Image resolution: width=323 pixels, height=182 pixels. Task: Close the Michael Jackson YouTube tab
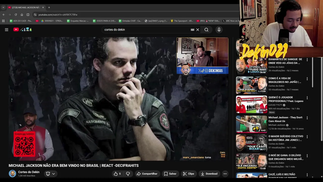(43, 8)
